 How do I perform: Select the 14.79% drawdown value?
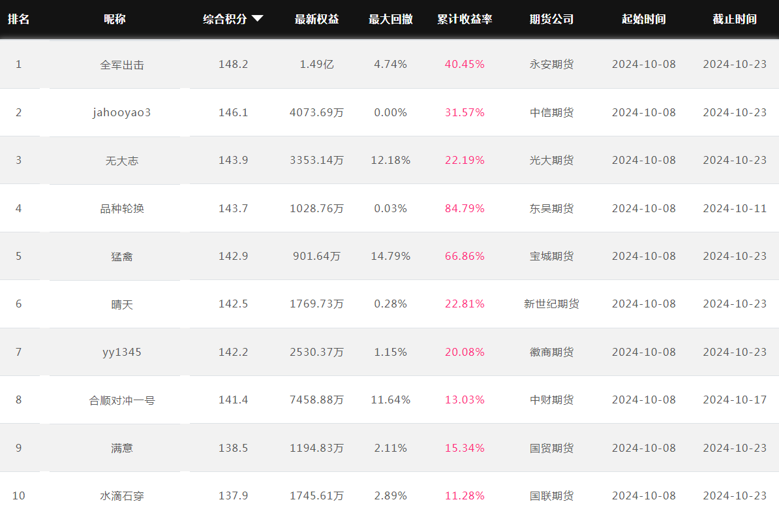pyautogui.click(x=391, y=256)
